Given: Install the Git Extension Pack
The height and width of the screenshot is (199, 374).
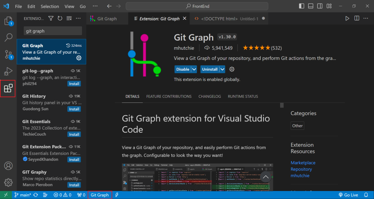Looking at the screenshot, I should (x=74, y=159).
